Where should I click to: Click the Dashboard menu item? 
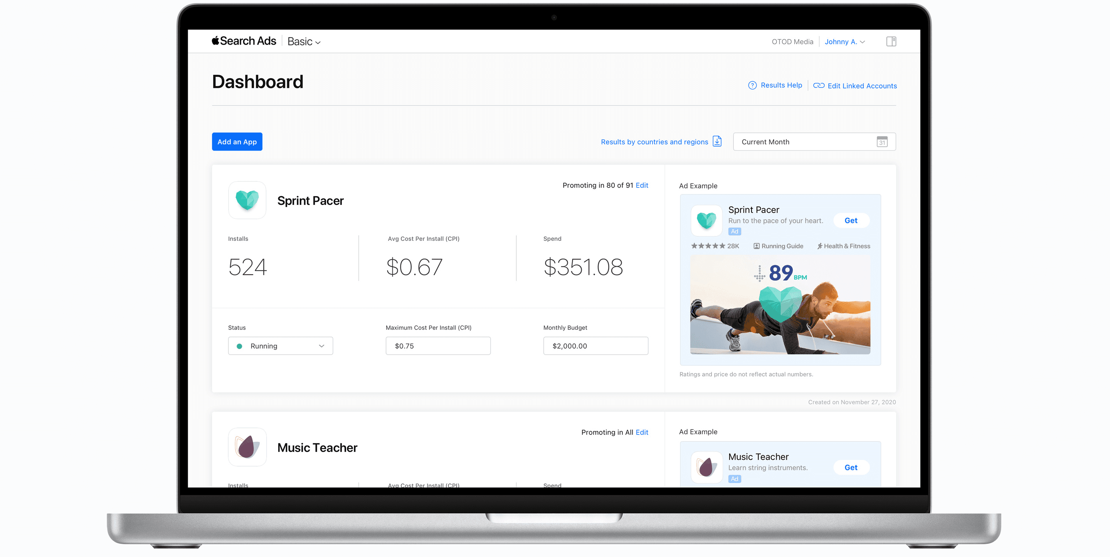(x=257, y=81)
